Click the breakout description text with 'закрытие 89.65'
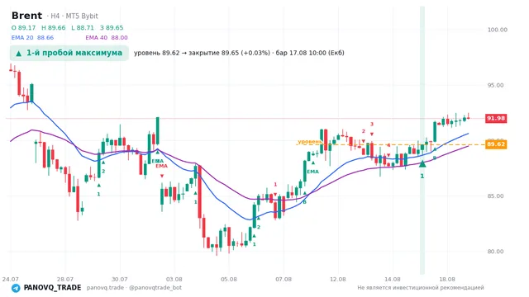 [x=239, y=53]
